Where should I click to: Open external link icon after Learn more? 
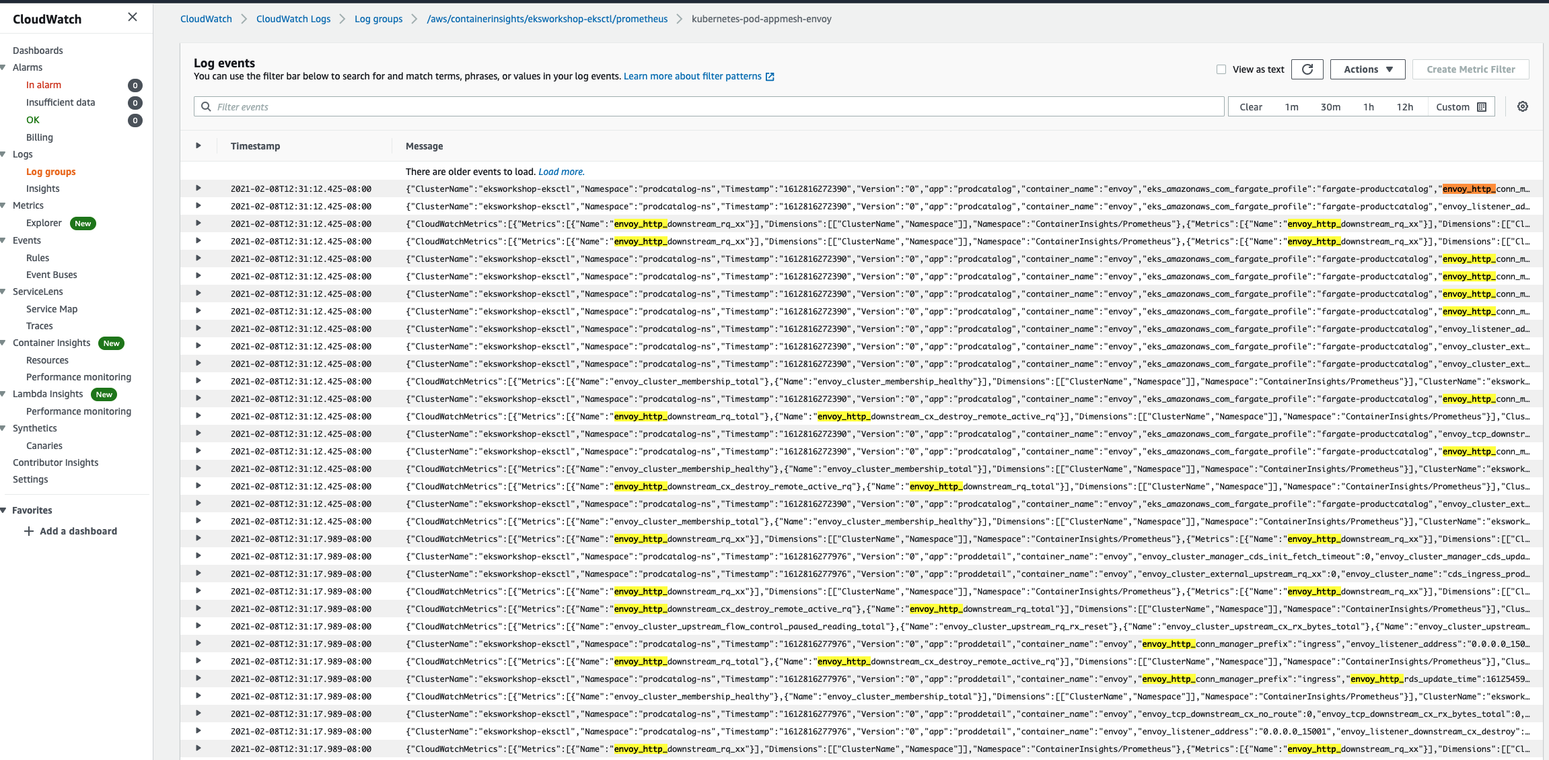770,77
